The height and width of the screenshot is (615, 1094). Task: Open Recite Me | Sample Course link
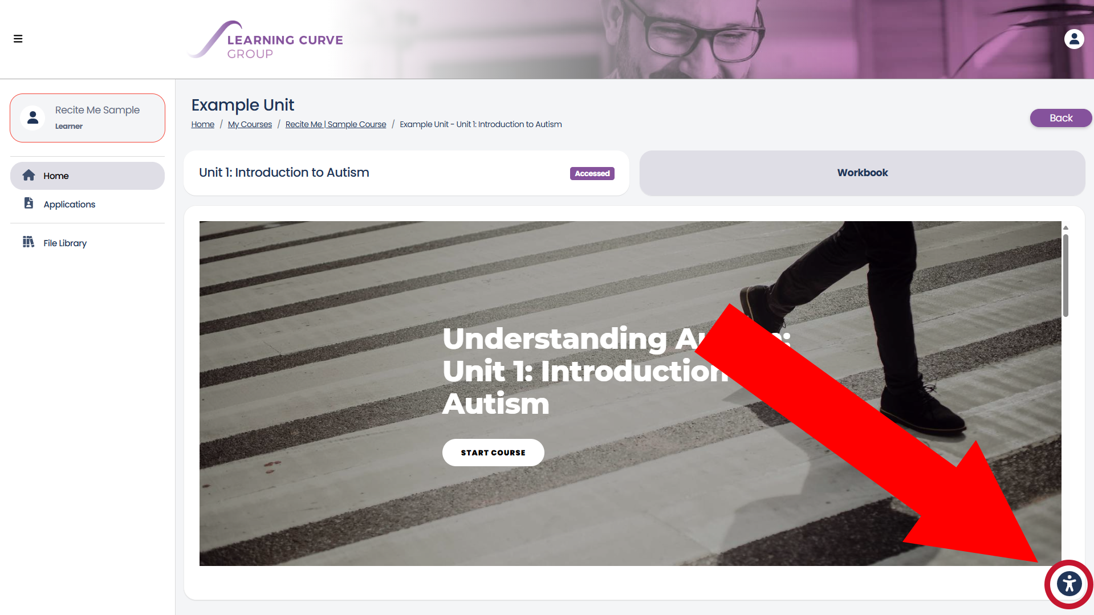[x=336, y=124]
